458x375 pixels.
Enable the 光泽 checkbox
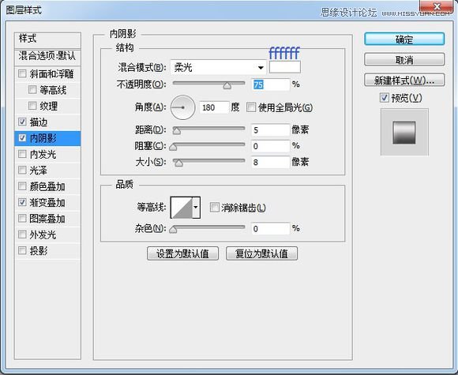point(22,170)
